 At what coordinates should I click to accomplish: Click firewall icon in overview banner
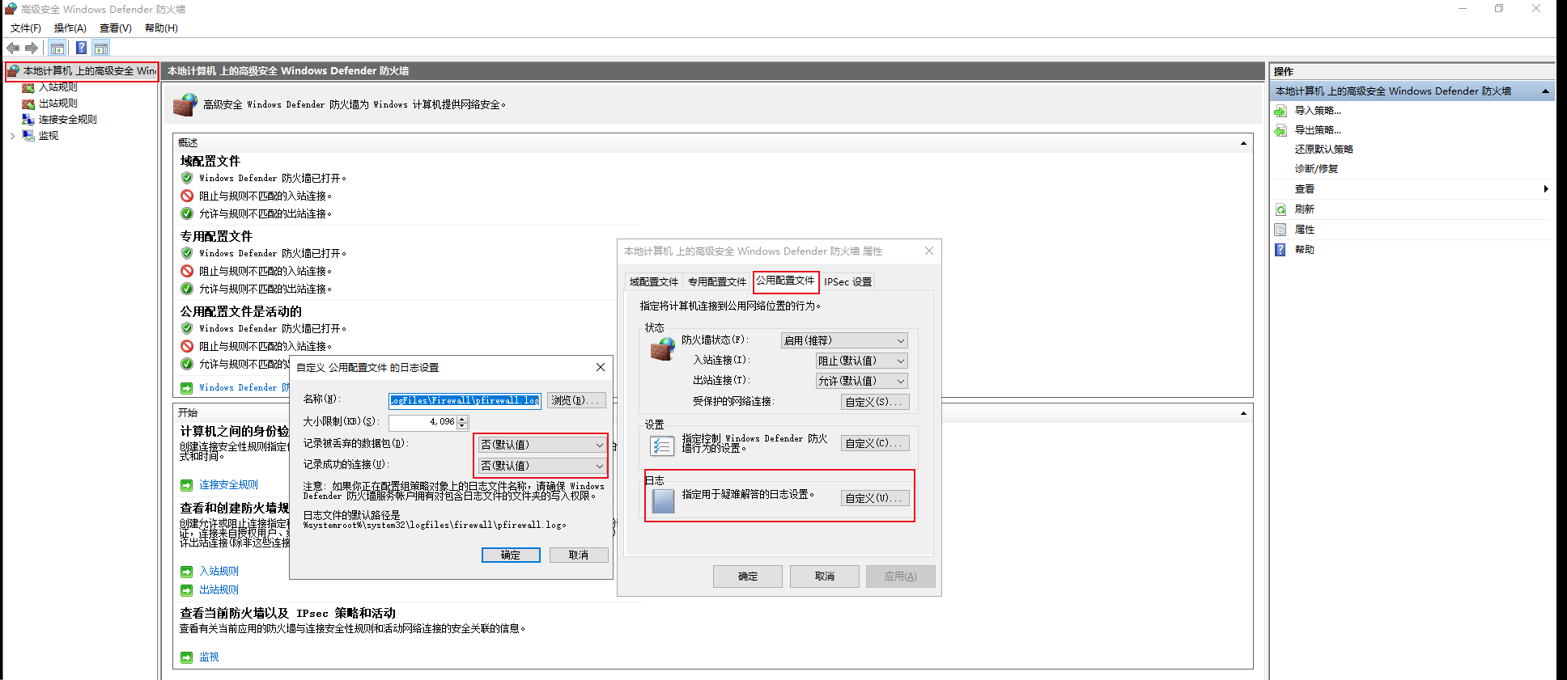(x=185, y=104)
